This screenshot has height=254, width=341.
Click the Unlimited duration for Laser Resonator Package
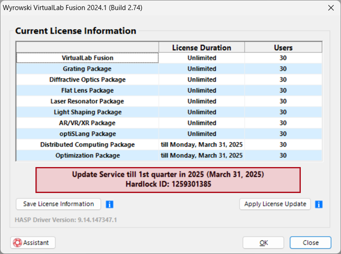point(202,101)
